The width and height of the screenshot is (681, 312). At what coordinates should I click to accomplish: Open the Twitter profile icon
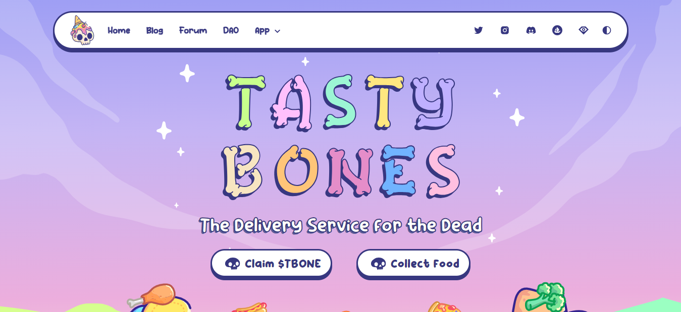479,30
